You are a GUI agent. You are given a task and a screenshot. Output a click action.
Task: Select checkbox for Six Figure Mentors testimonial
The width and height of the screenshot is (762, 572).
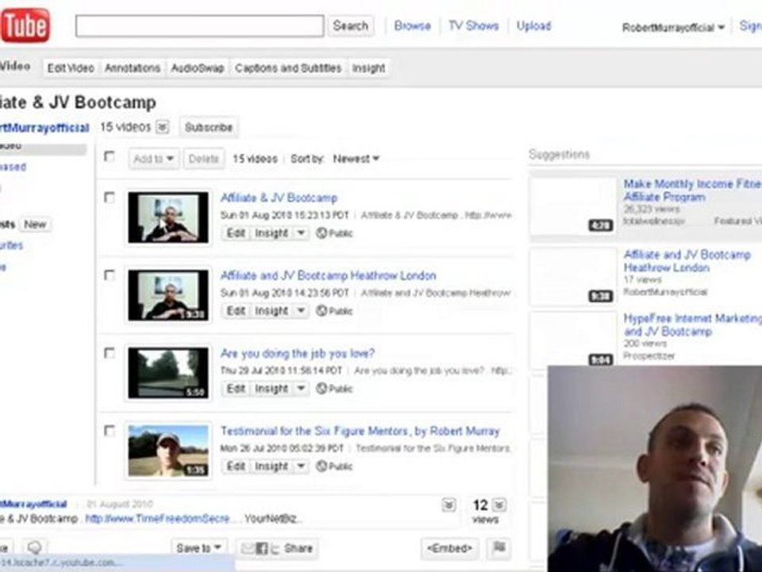pos(110,431)
